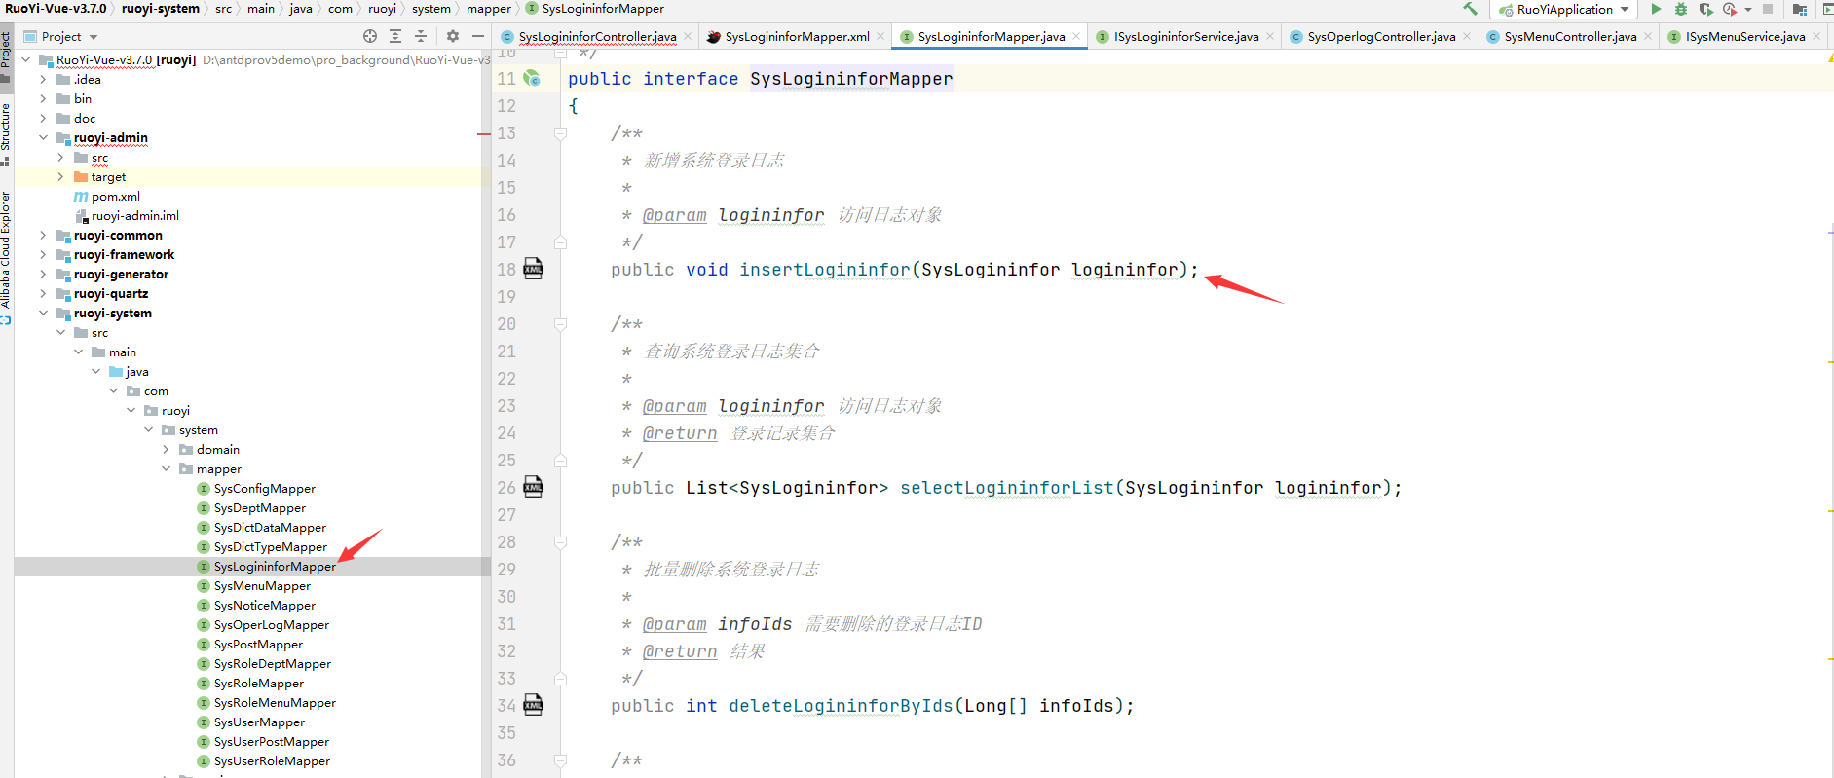Image resolution: width=1834 pixels, height=778 pixels.
Task: Click the XML mapper gutter icon on line 18
Action: coord(534,269)
